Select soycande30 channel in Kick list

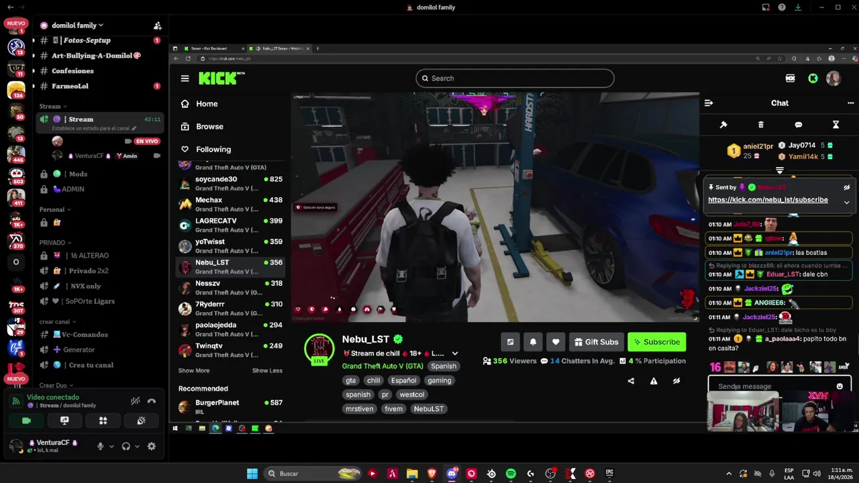click(231, 184)
